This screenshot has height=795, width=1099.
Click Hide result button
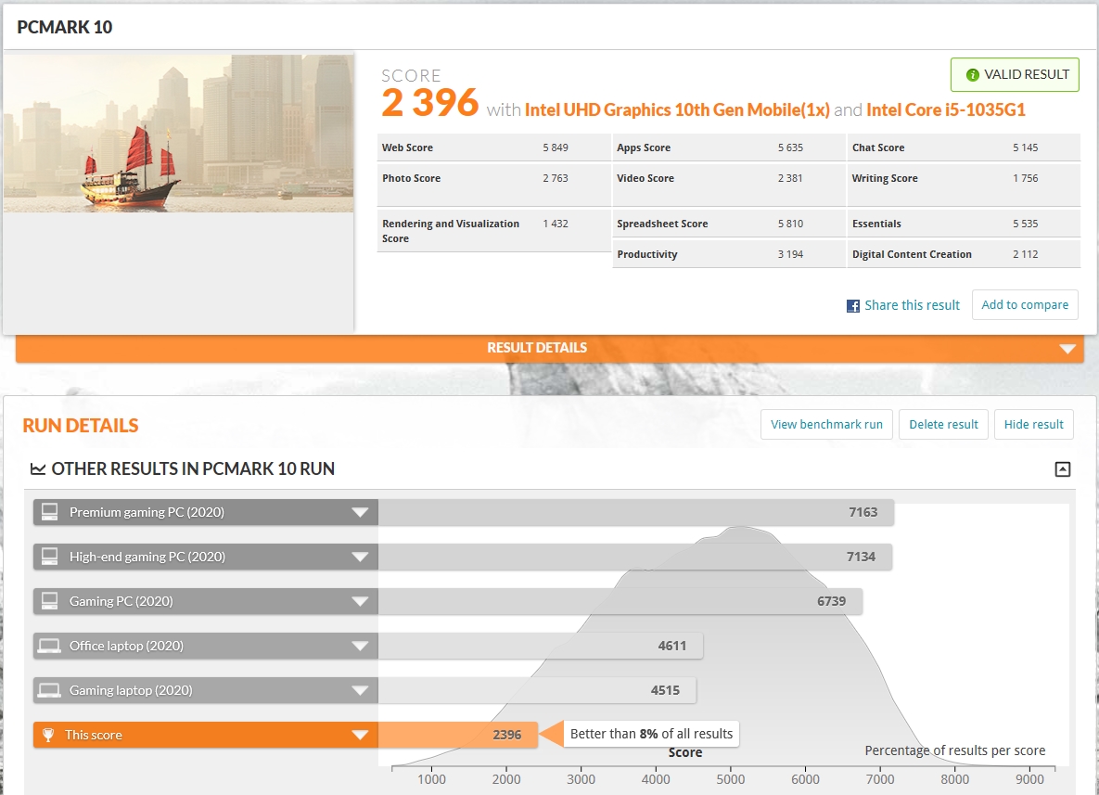point(1034,424)
